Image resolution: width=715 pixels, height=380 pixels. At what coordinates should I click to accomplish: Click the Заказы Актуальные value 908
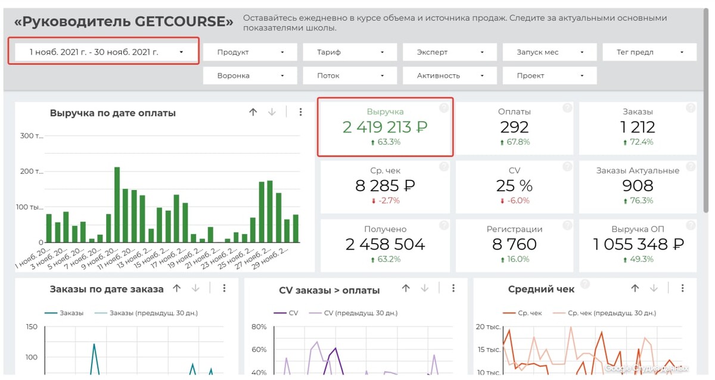coord(638,185)
